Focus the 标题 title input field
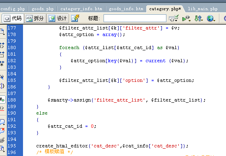Image resolution: width=226 pixels, height=156 pixels. [135, 18]
